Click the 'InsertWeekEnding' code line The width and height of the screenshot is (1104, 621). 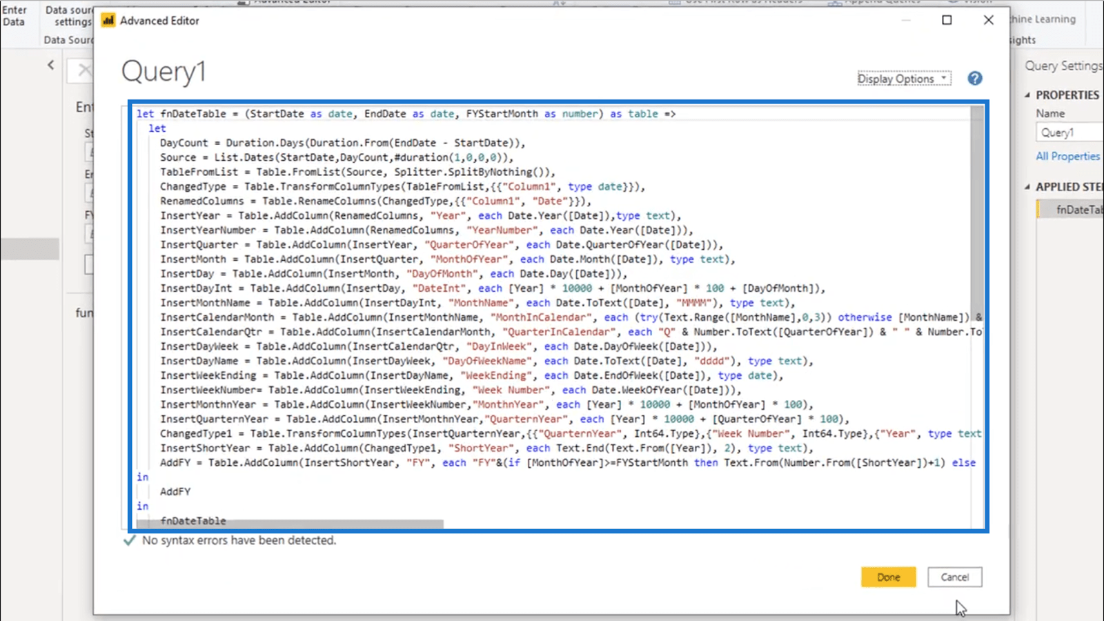coord(472,375)
